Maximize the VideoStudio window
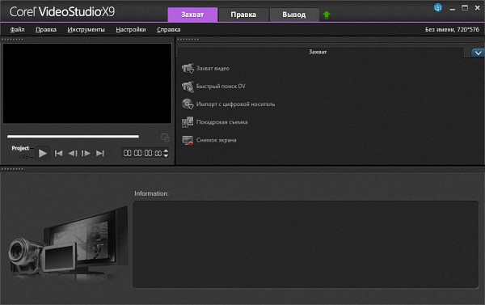 click(x=465, y=8)
